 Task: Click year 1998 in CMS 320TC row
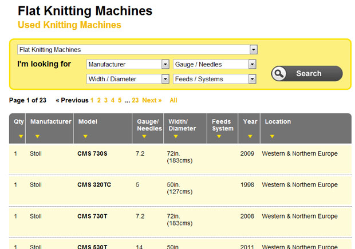tap(247, 185)
